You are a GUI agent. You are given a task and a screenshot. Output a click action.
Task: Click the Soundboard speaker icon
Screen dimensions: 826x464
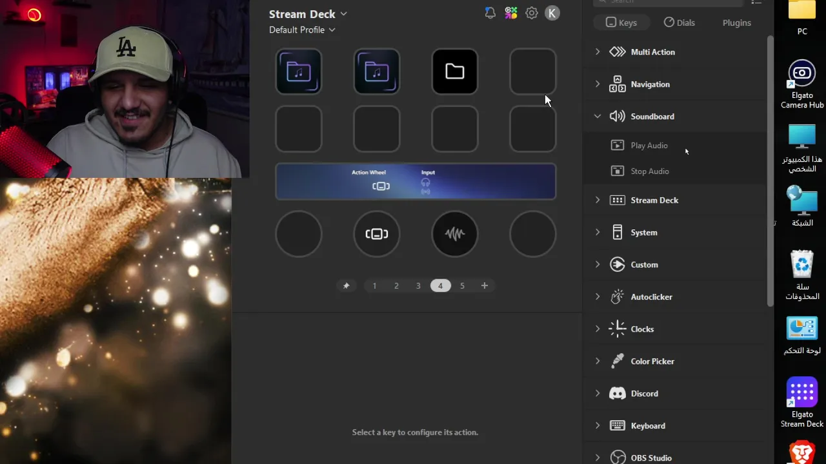tap(618, 117)
